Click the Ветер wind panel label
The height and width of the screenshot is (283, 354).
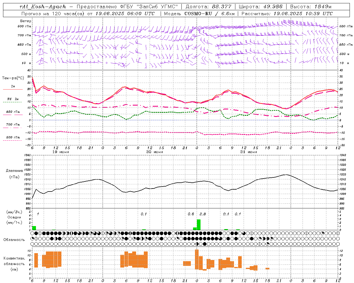26,21
